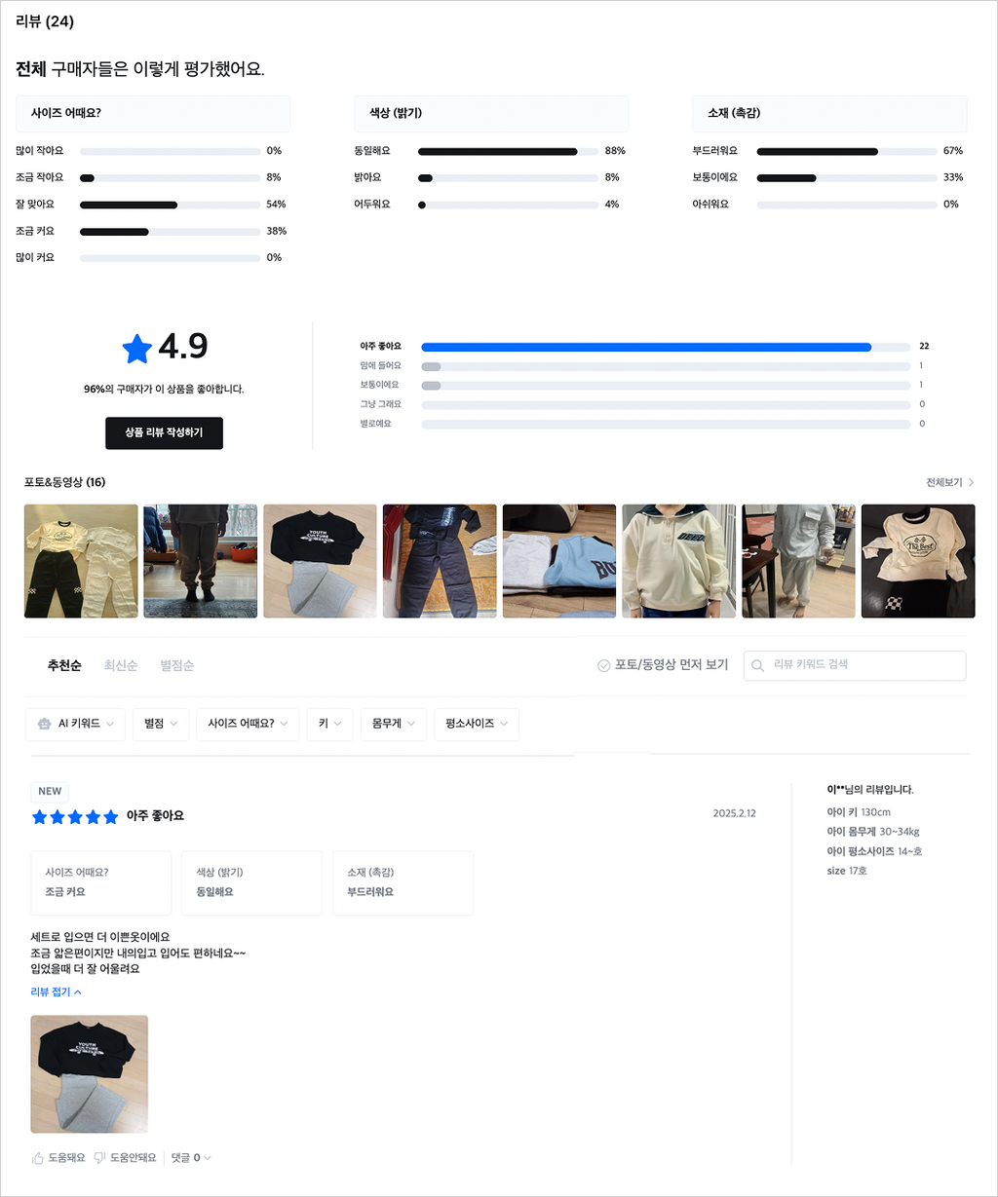Image resolution: width=998 pixels, height=1197 pixels.
Task: Click the five-star rating on the review
Action: pos(75,816)
